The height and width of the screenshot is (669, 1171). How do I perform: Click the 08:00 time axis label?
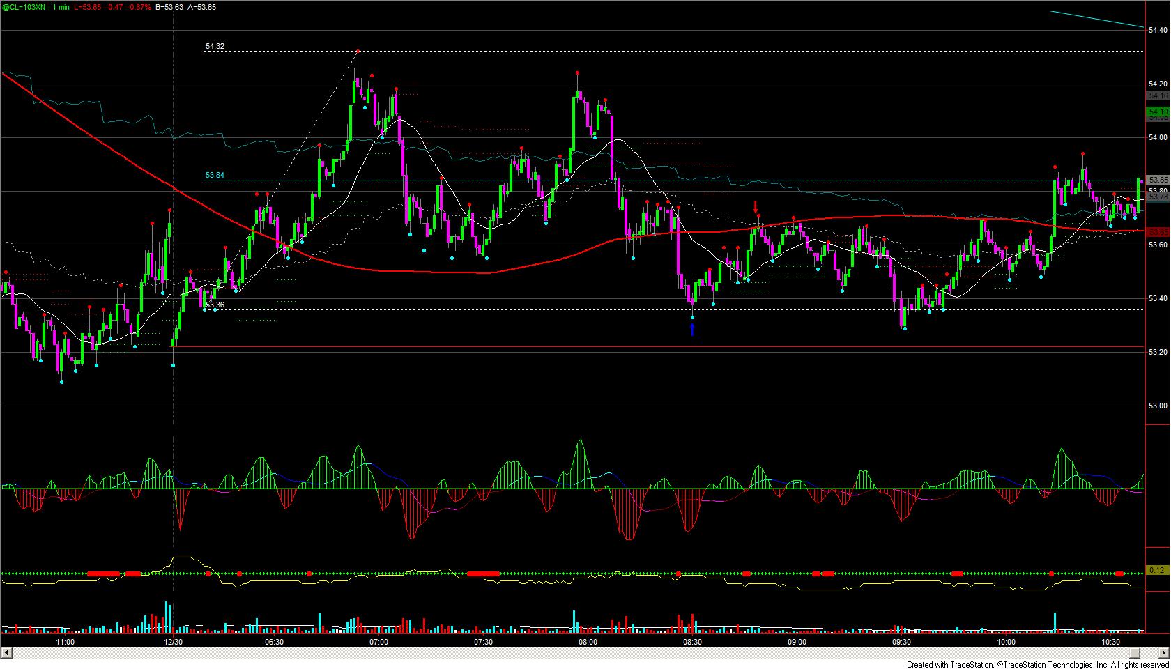[x=588, y=642]
